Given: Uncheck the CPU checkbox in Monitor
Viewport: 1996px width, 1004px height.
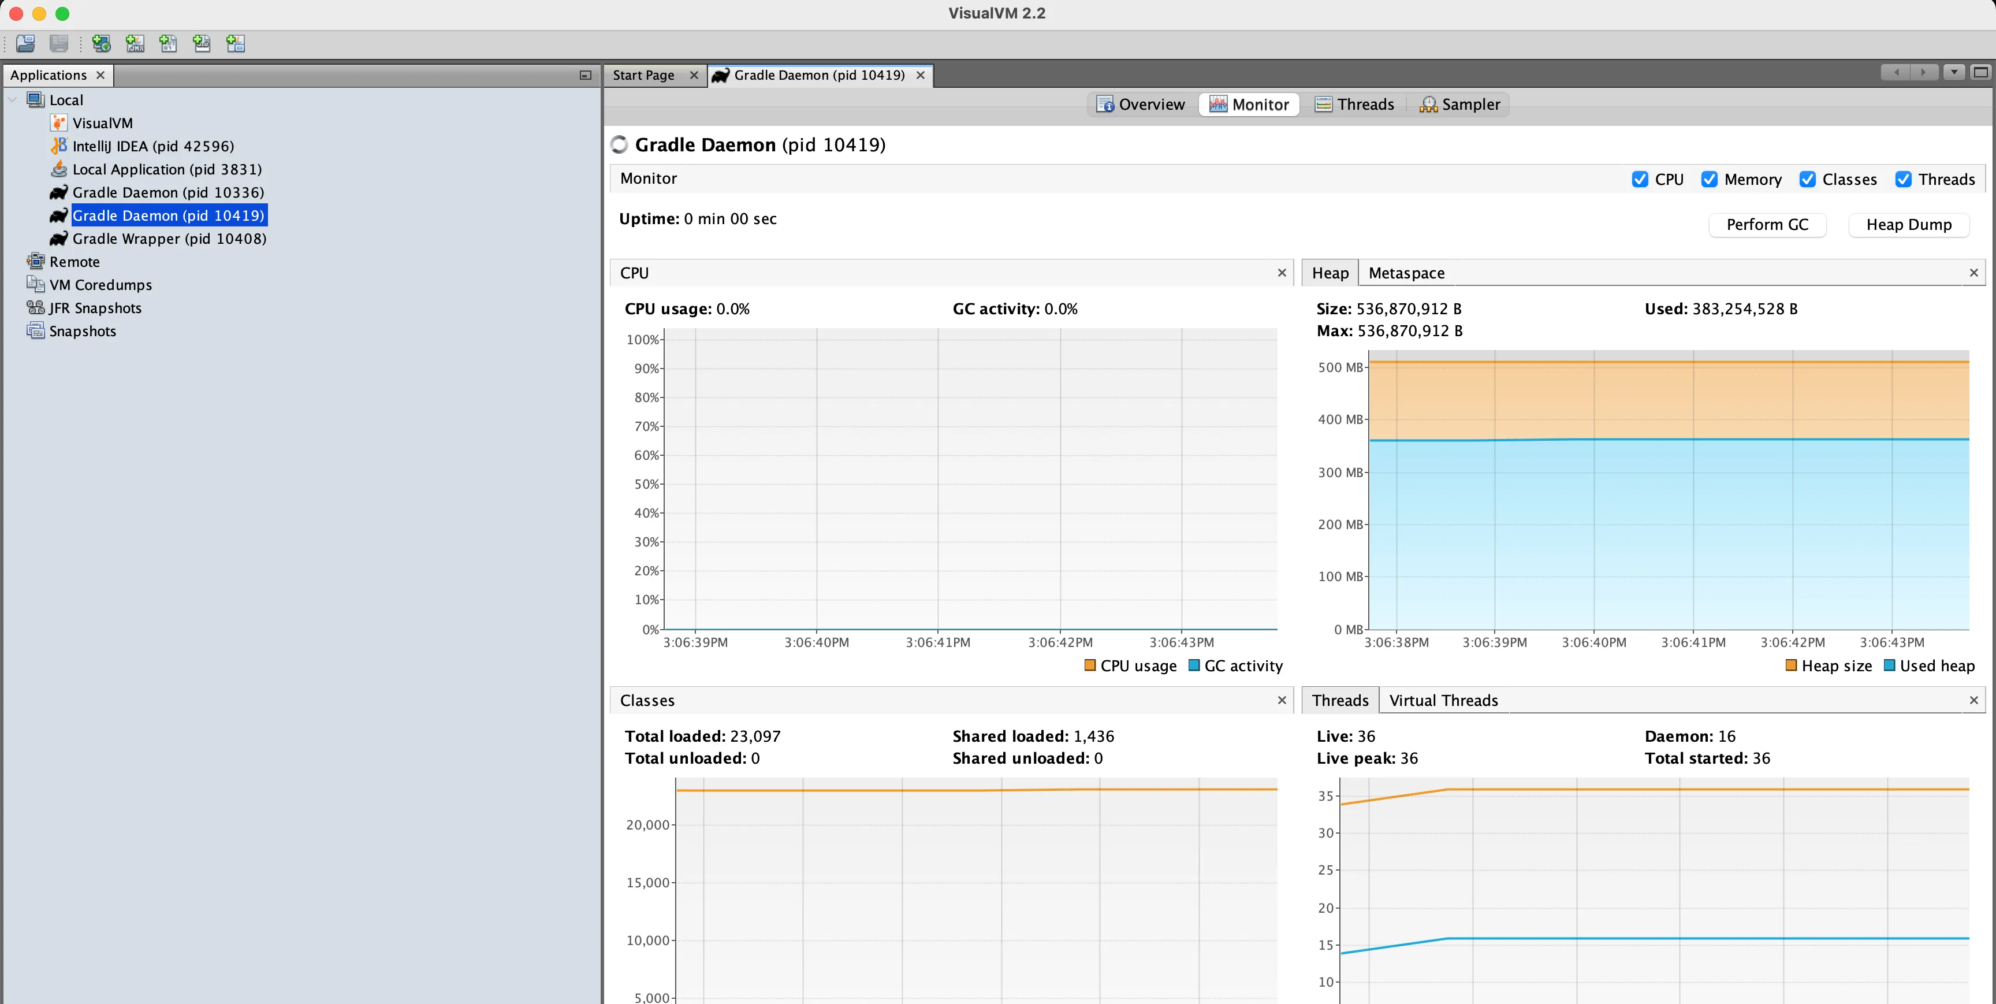Looking at the screenshot, I should (1640, 179).
